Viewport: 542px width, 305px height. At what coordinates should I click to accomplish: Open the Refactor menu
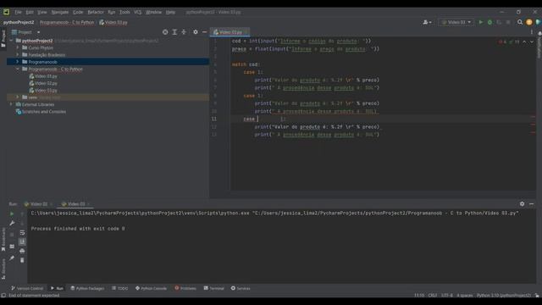[x=96, y=12]
